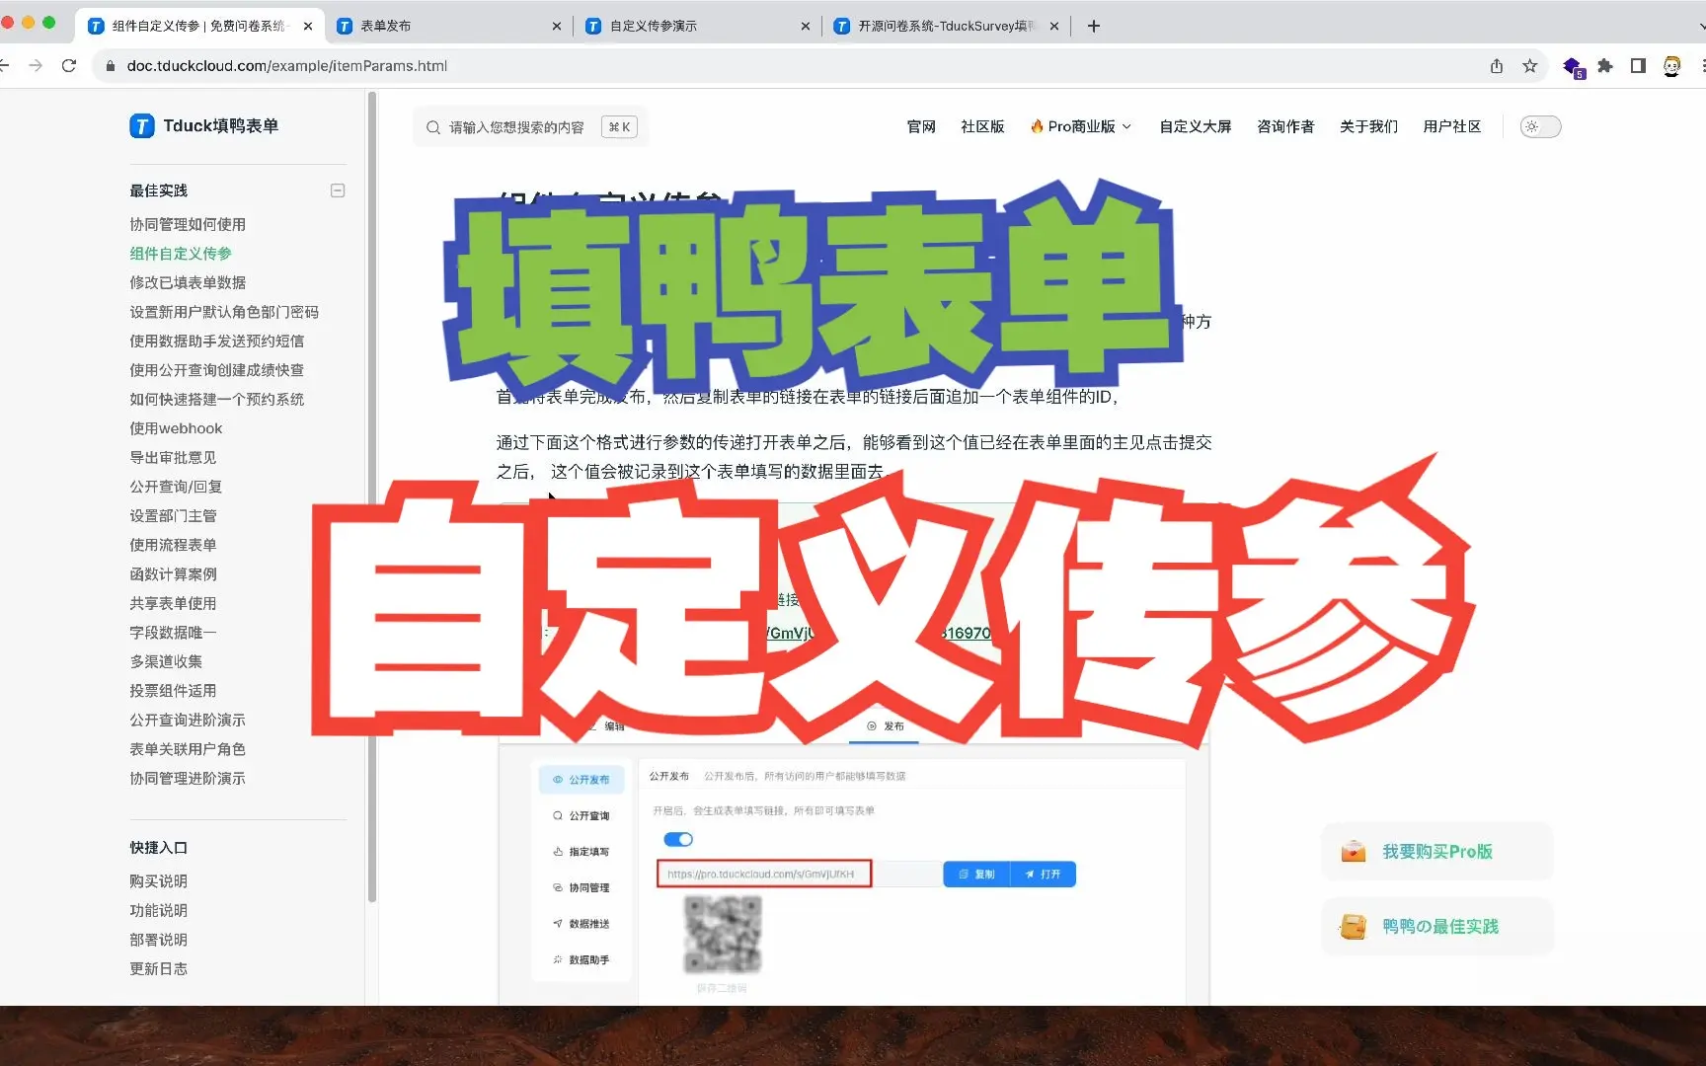Click the address bar URL
Screen dimensions: 1706x1066
287,66
